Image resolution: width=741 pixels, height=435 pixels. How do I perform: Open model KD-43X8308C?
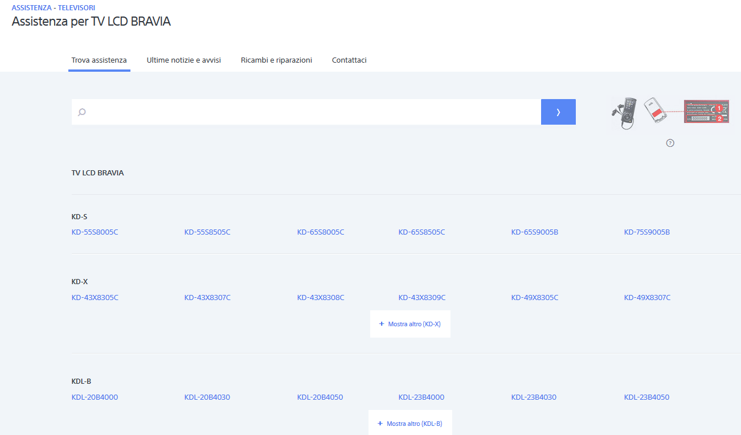[321, 298]
